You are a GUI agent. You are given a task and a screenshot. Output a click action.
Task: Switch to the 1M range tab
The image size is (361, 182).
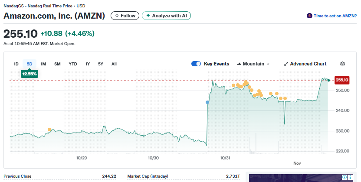coord(43,64)
